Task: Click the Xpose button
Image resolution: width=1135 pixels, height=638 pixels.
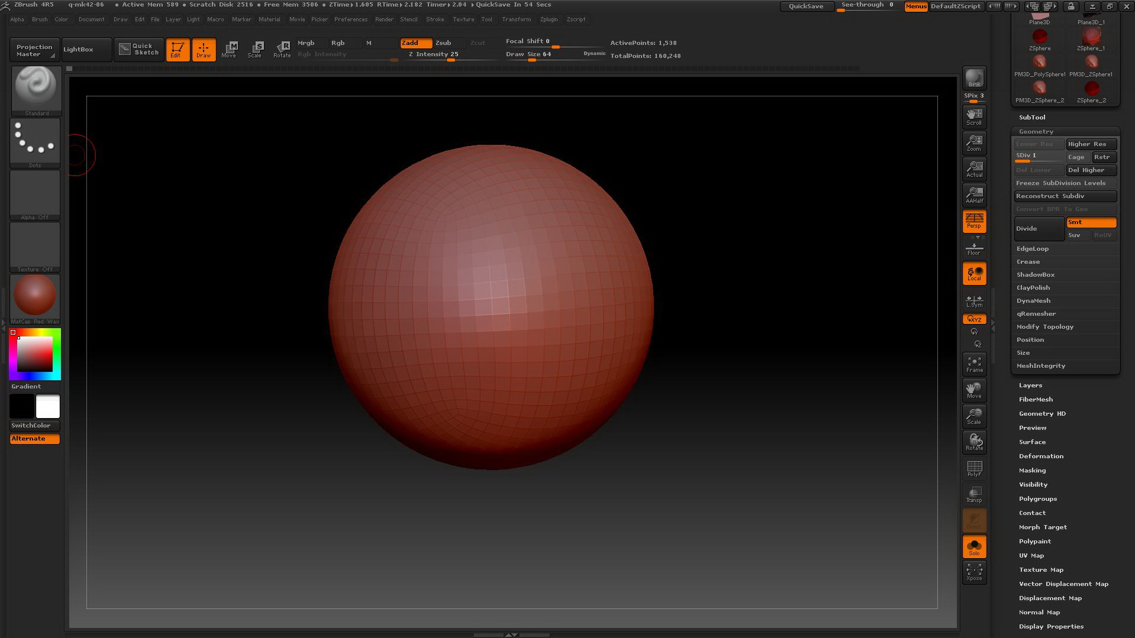Action: coord(974,572)
